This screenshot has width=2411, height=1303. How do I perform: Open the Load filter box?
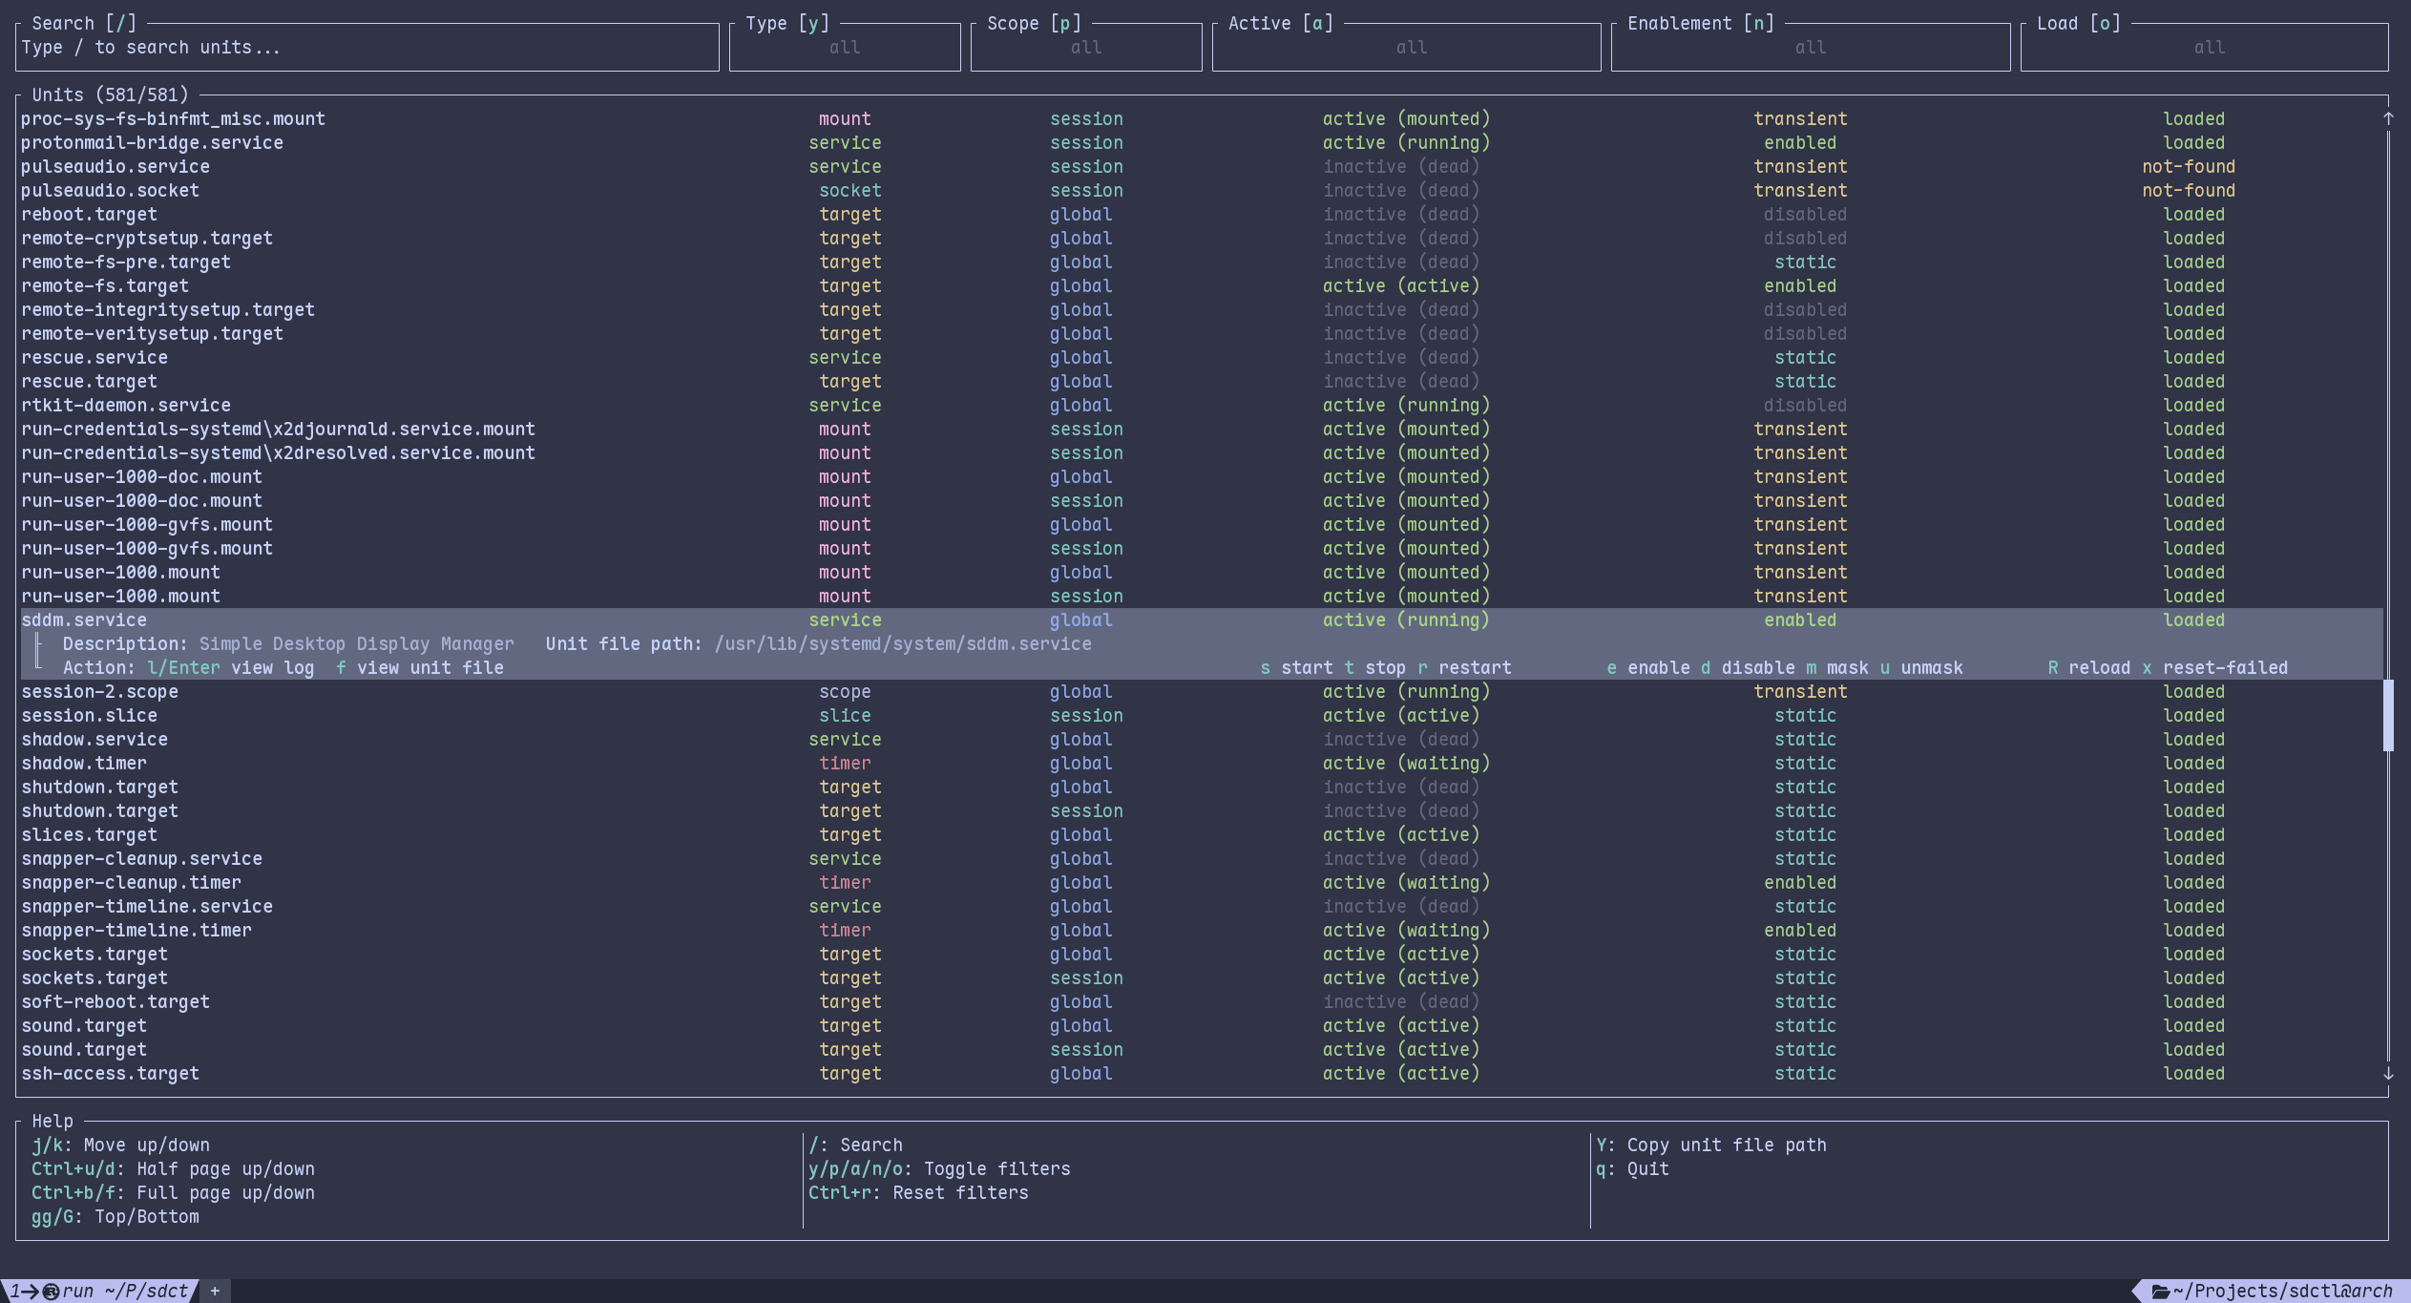[x=2205, y=48]
